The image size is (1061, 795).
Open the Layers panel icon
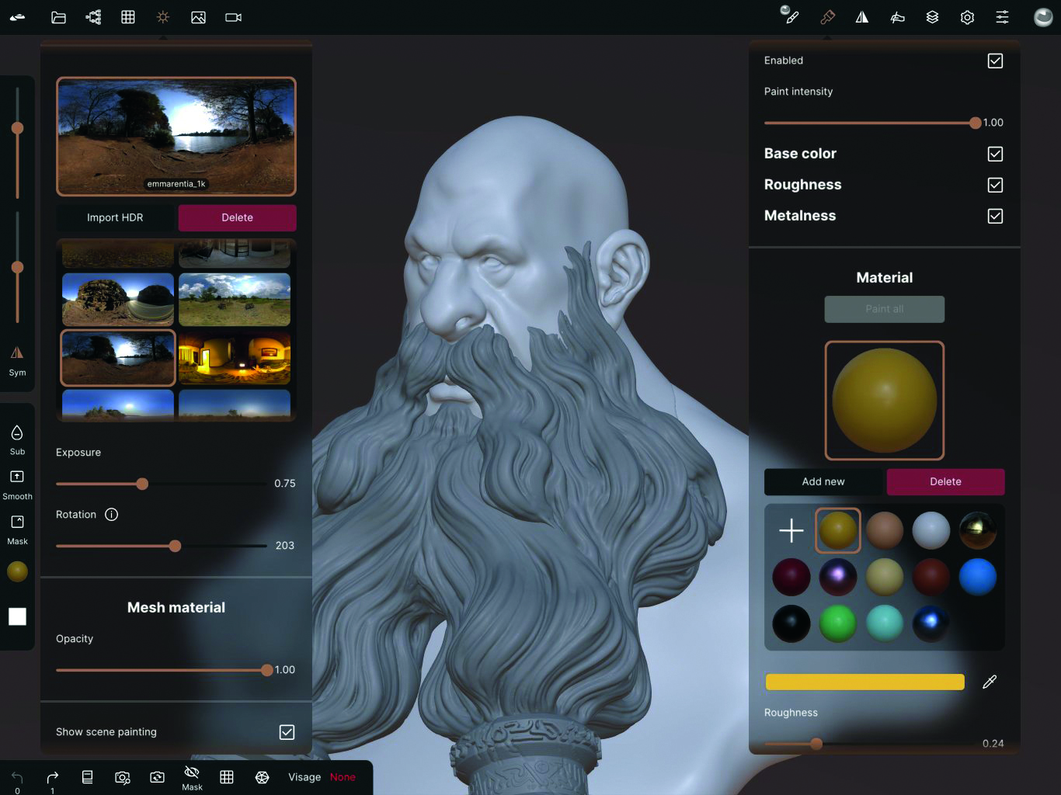(x=932, y=16)
